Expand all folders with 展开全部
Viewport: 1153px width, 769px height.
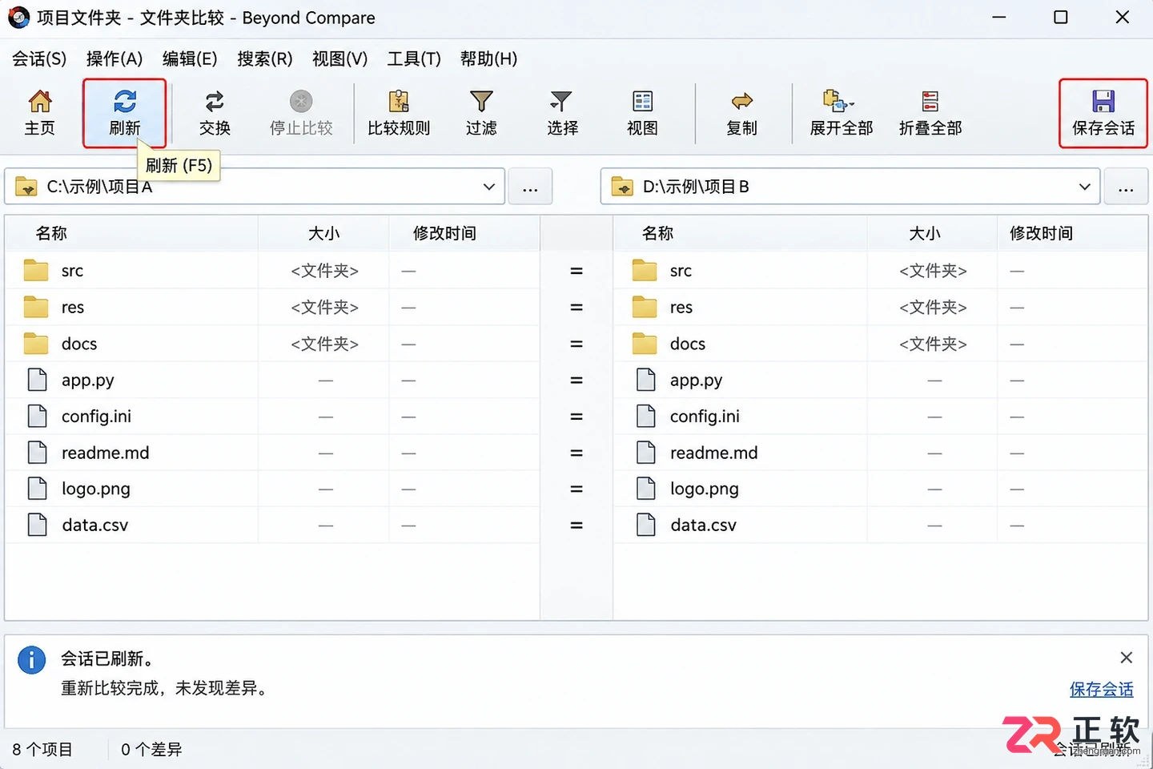(x=841, y=113)
